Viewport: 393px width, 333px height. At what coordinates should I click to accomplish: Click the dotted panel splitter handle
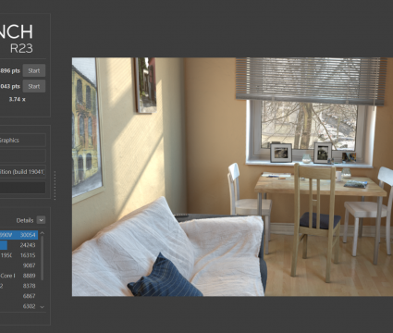pyautogui.click(x=55, y=185)
